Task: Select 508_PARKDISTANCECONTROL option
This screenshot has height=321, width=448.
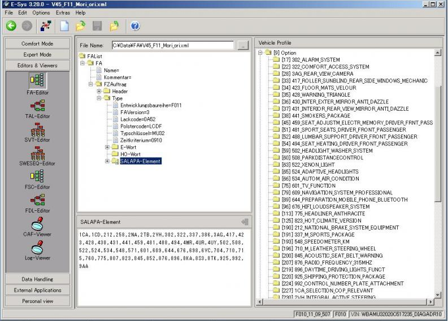Action: pyautogui.click(x=322, y=158)
